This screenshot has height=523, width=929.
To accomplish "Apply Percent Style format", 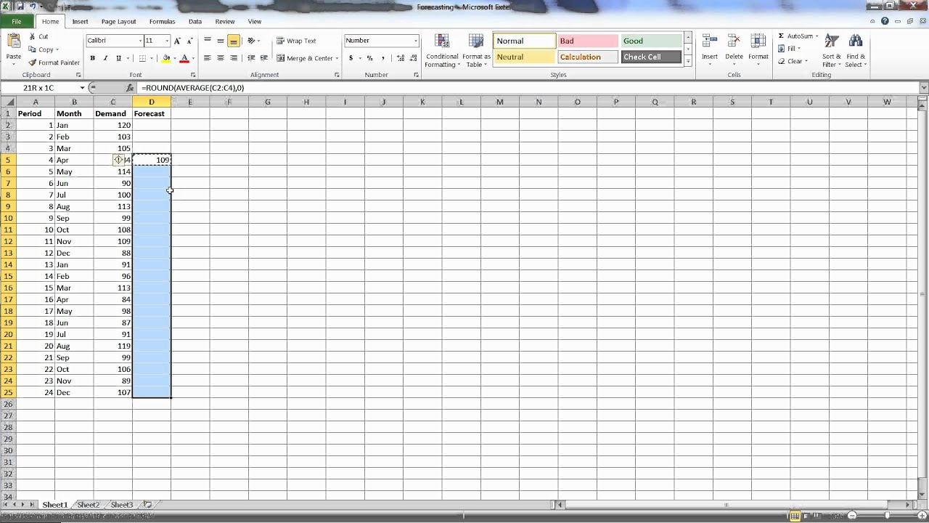I will 369,58.
